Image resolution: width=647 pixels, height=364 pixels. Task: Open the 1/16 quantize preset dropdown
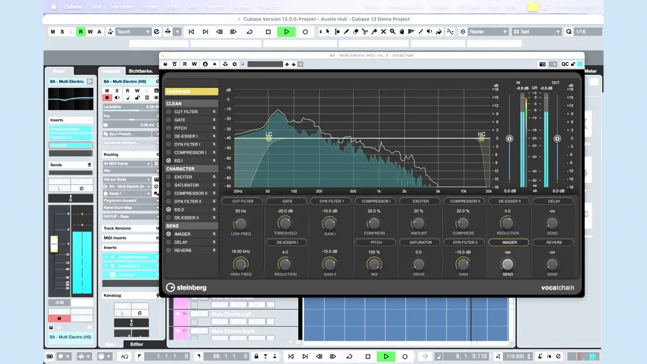tap(587, 32)
